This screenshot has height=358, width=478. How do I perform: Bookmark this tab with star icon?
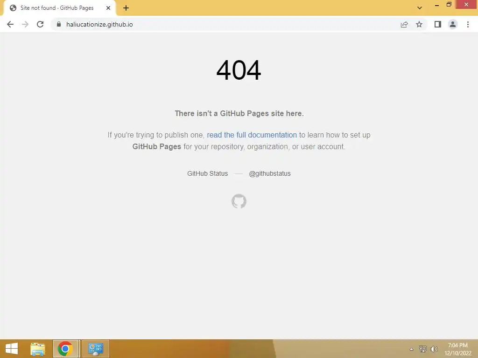pyautogui.click(x=419, y=24)
